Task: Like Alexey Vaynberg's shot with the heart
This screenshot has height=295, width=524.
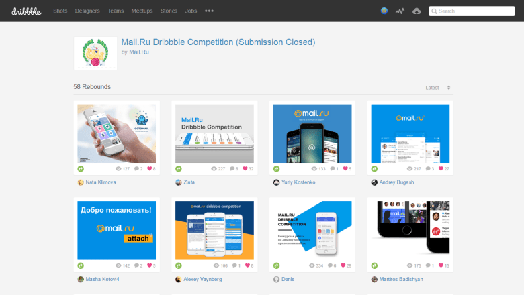Action: [249, 265]
